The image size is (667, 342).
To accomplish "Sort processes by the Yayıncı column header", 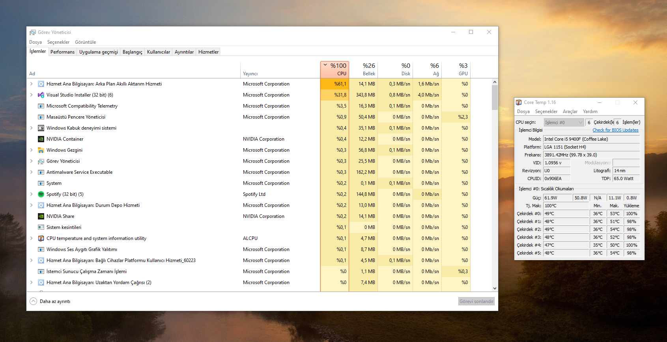I will [x=280, y=69].
